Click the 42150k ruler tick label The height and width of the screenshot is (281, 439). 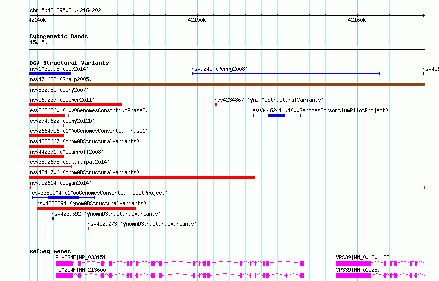[197, 20]
